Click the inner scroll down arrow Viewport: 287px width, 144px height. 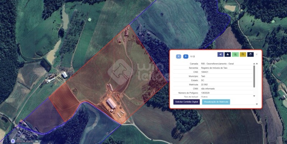coord(254,96)
